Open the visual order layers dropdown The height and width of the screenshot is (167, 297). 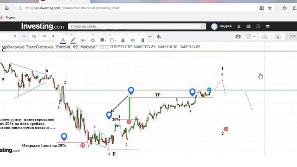point(103,40)
